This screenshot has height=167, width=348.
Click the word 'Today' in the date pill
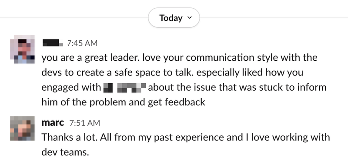[171, 18]
